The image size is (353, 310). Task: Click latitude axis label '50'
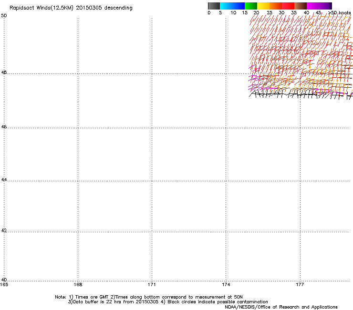click(x=4, y=16)
